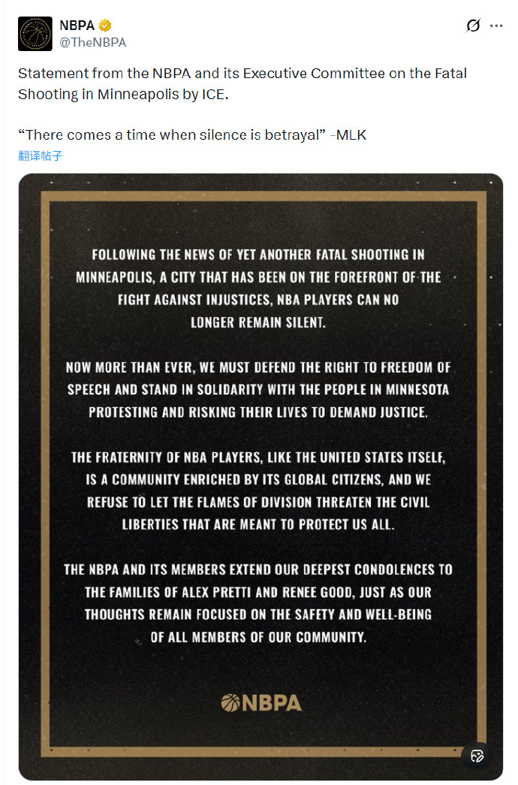The width and height of the screenshot is (518, 785).
Task: Click the NBPA profile avatar
Action: point(35,34)
